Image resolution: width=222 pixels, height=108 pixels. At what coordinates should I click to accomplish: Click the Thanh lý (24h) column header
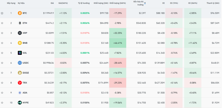213,3
